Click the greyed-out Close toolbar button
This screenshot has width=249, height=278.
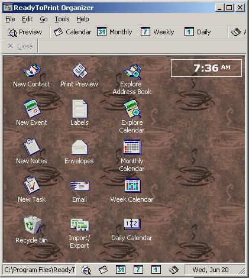(x=20, y=46)
